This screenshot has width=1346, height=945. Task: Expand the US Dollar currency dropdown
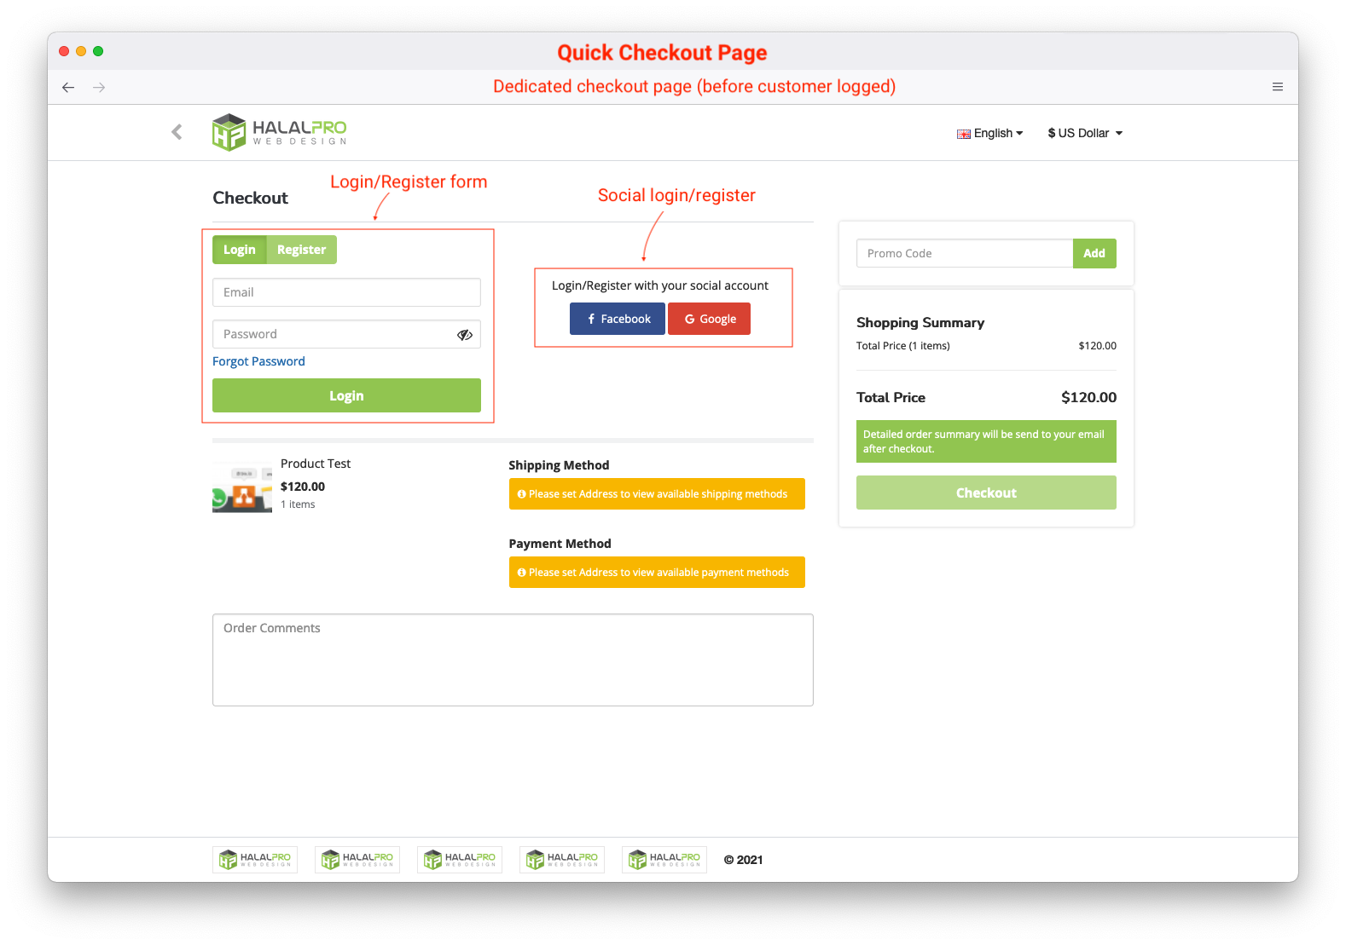coord(1085,133)
